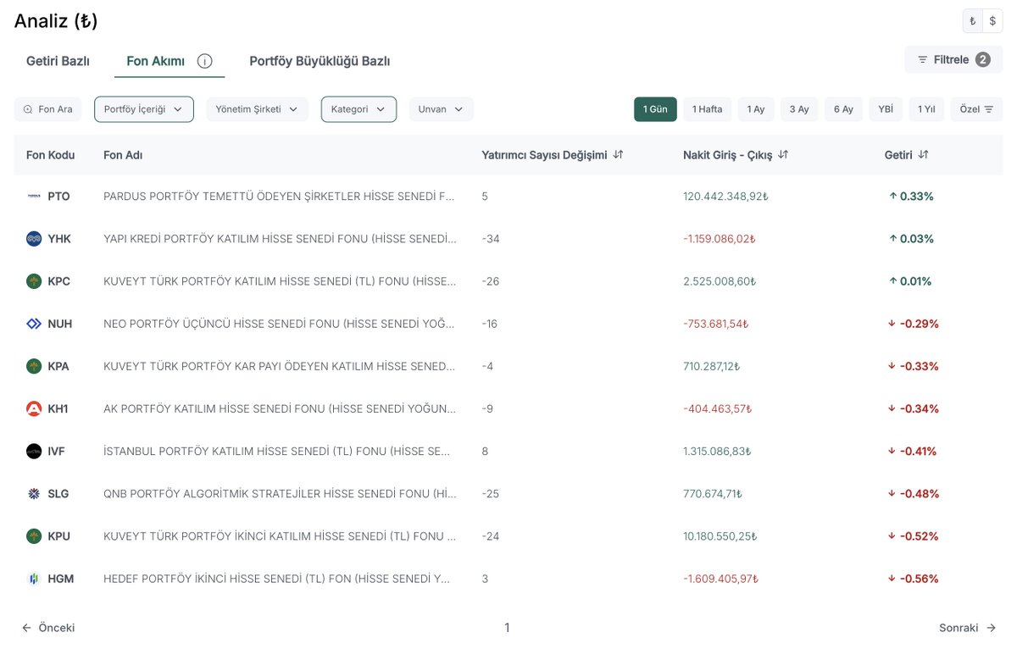Click the KPC Kuveyt Türk logo

coord(34,281)
